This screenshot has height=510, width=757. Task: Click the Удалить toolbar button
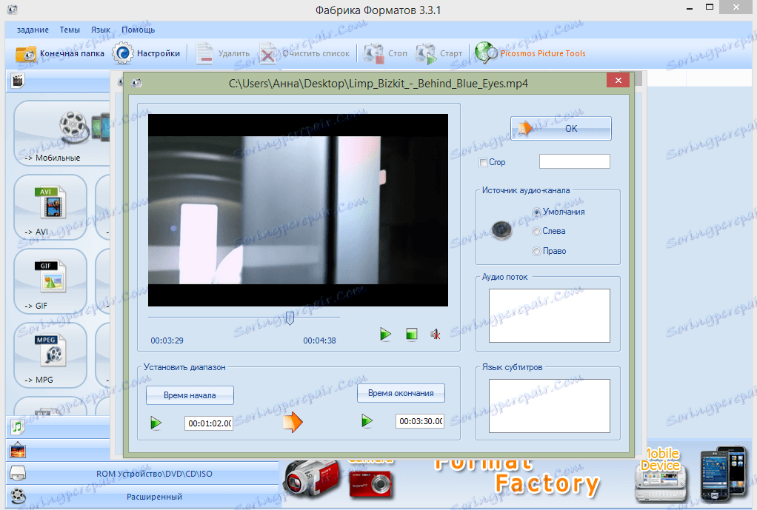[x=223, y=53]
